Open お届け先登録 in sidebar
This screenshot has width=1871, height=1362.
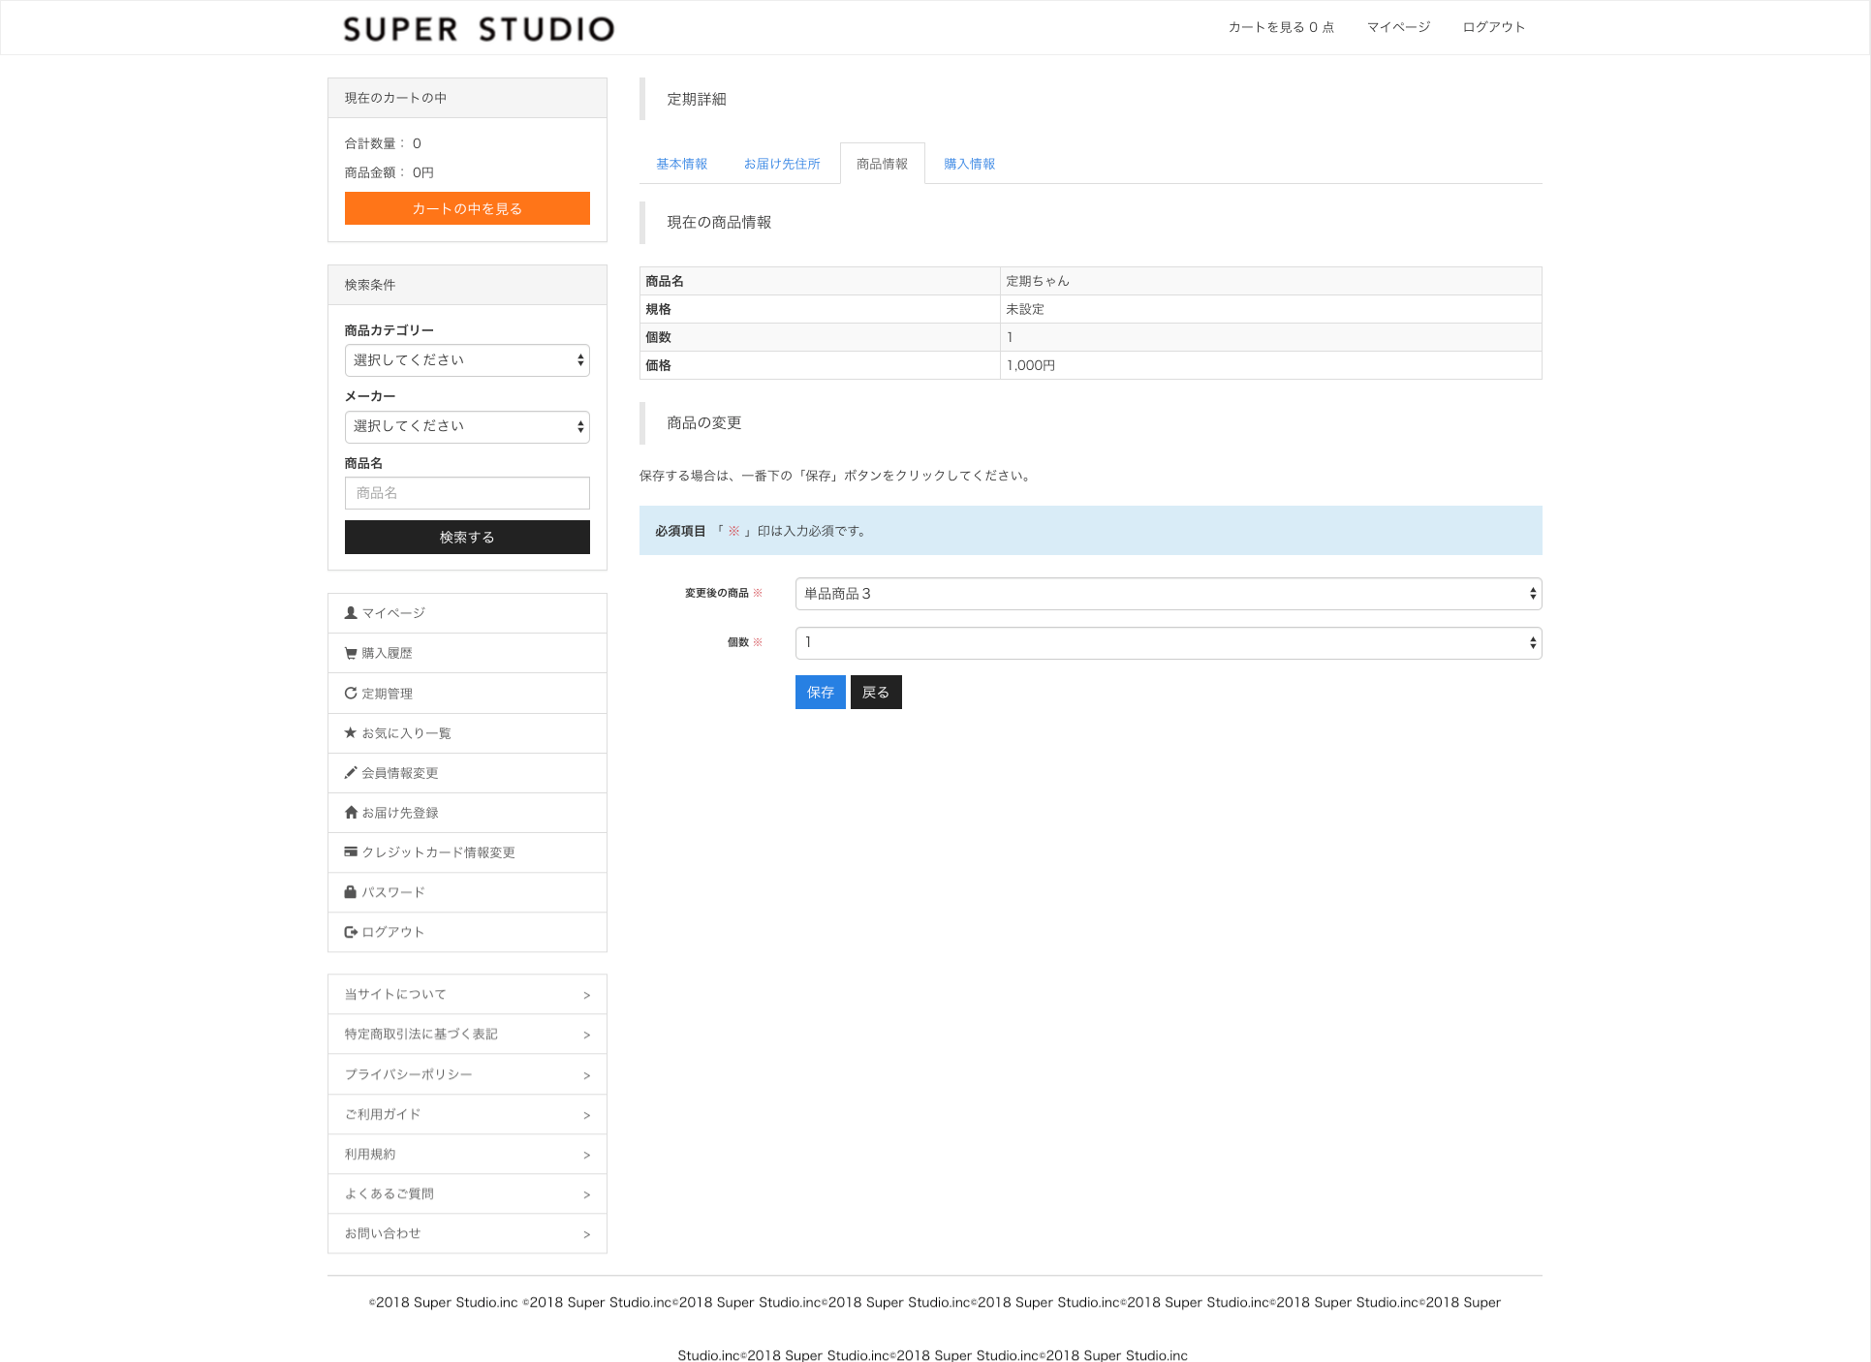467,813
